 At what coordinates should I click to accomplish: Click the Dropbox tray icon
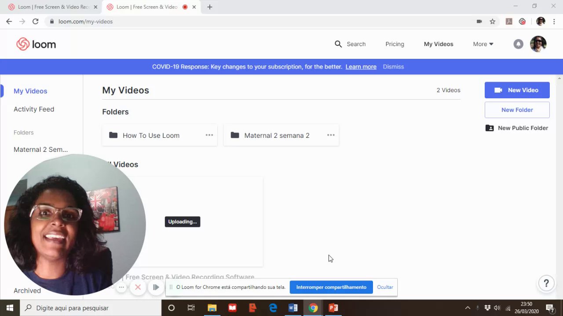487,308
